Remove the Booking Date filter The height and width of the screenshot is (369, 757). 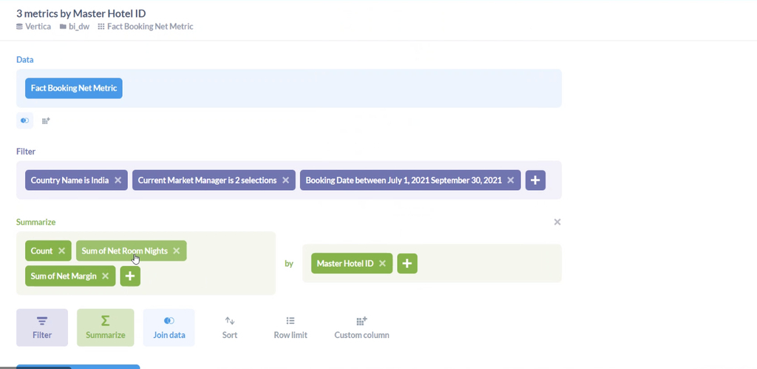[x=510, y=180]
